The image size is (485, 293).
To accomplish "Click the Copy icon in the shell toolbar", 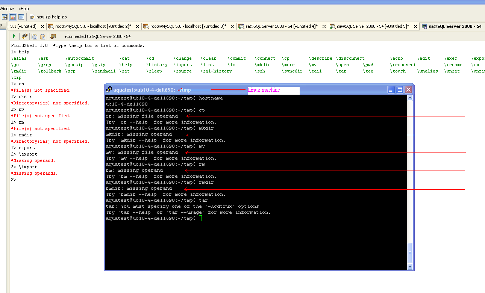I will 35,36.
